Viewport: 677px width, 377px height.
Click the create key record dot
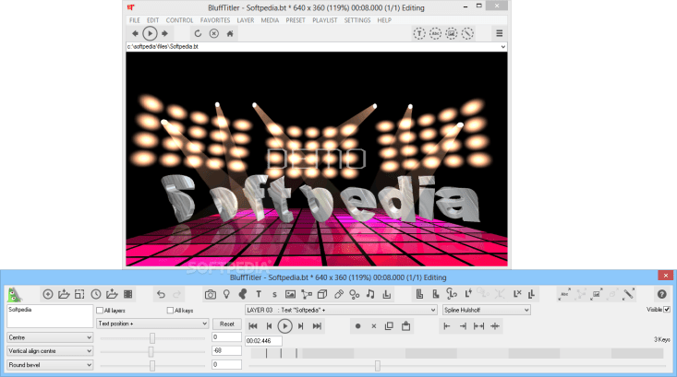click(357, 326)
